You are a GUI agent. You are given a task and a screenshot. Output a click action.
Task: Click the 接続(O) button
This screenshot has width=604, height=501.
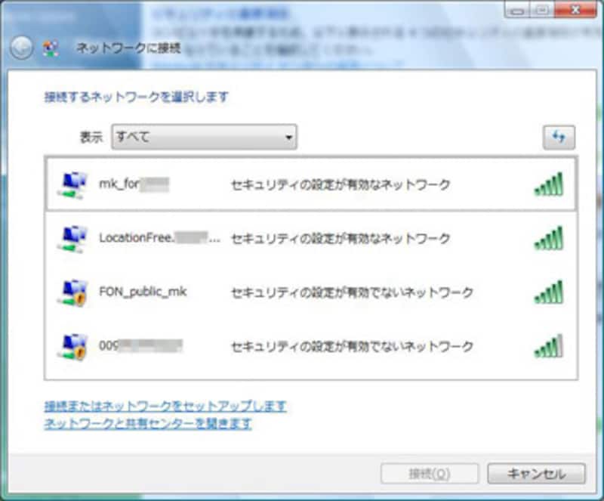click(430, 474)
